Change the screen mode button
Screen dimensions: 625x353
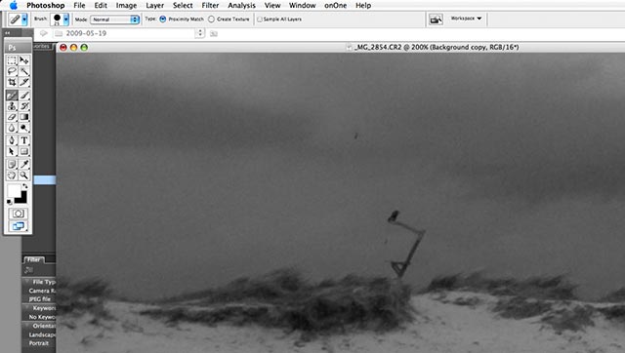(x=19, y=226)
